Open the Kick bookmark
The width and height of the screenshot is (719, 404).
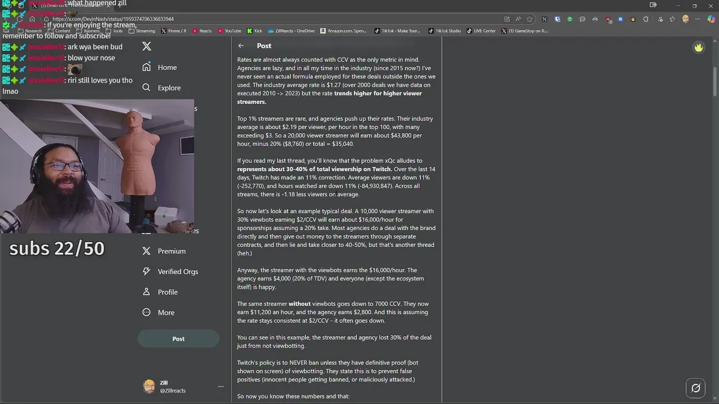254,31
